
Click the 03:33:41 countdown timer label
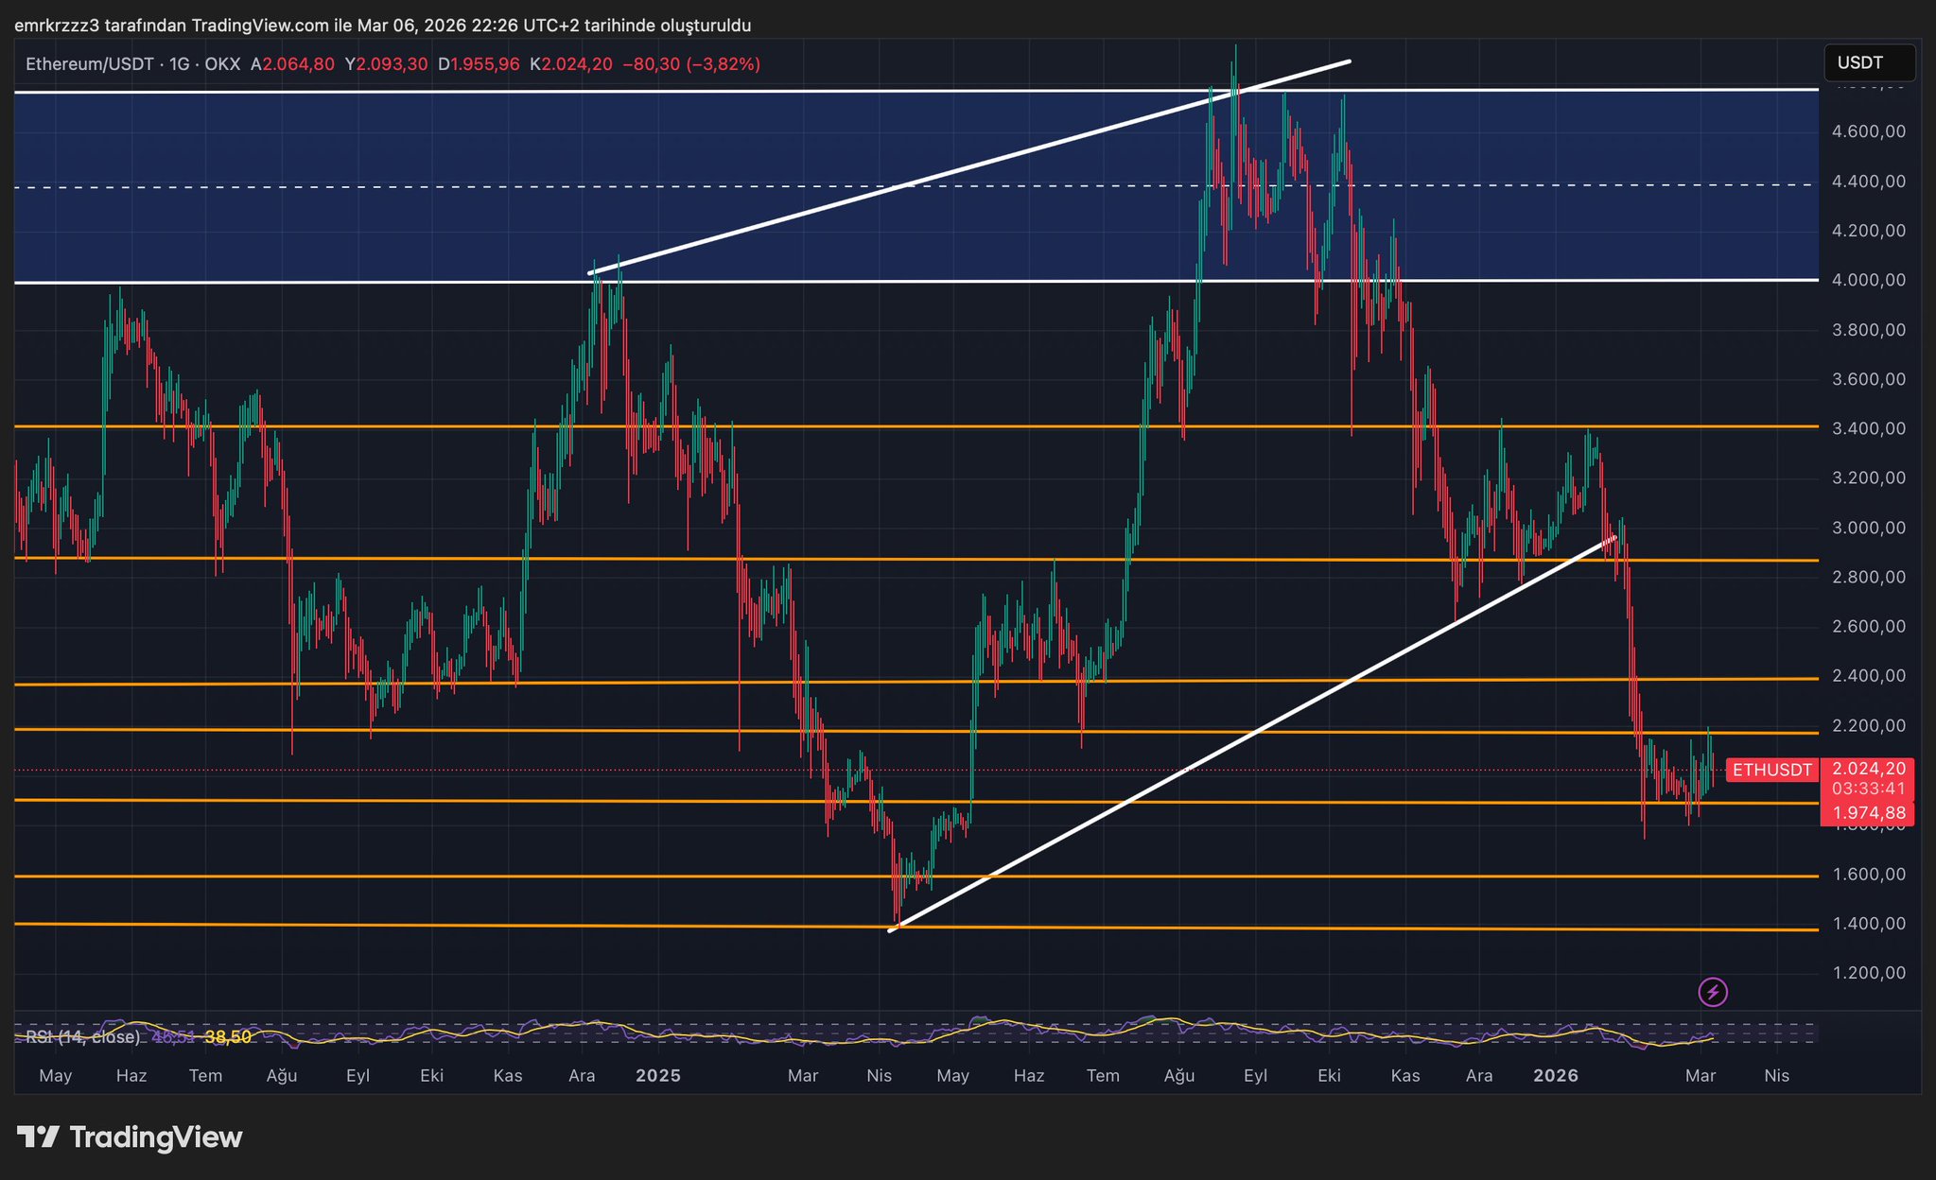pos(1868,789)
